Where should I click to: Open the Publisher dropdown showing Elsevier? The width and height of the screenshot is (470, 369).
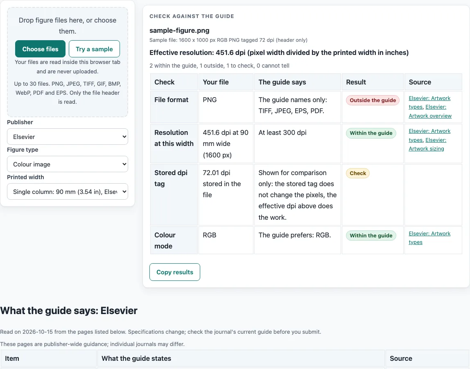68,137
